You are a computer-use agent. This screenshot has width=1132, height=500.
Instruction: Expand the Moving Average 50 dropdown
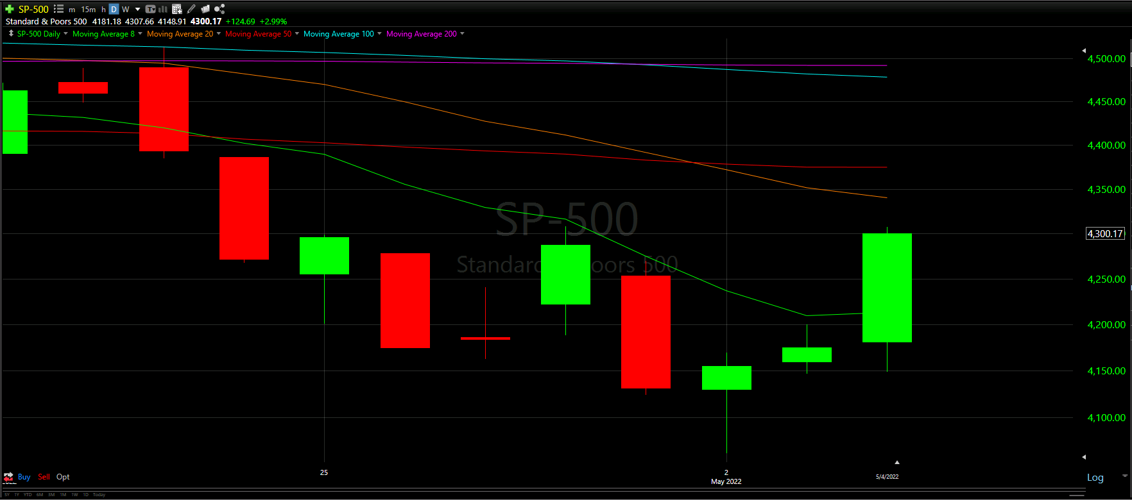point(297,33)
